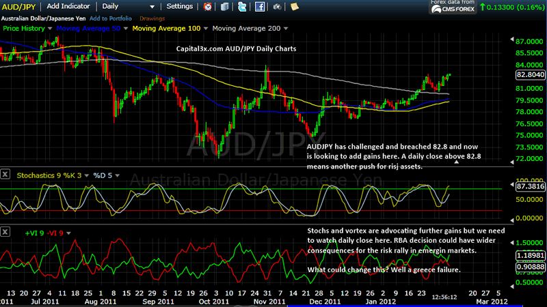The image size is (547, 307).
Task: Share chart via Twitter icon
Action: 243,6
